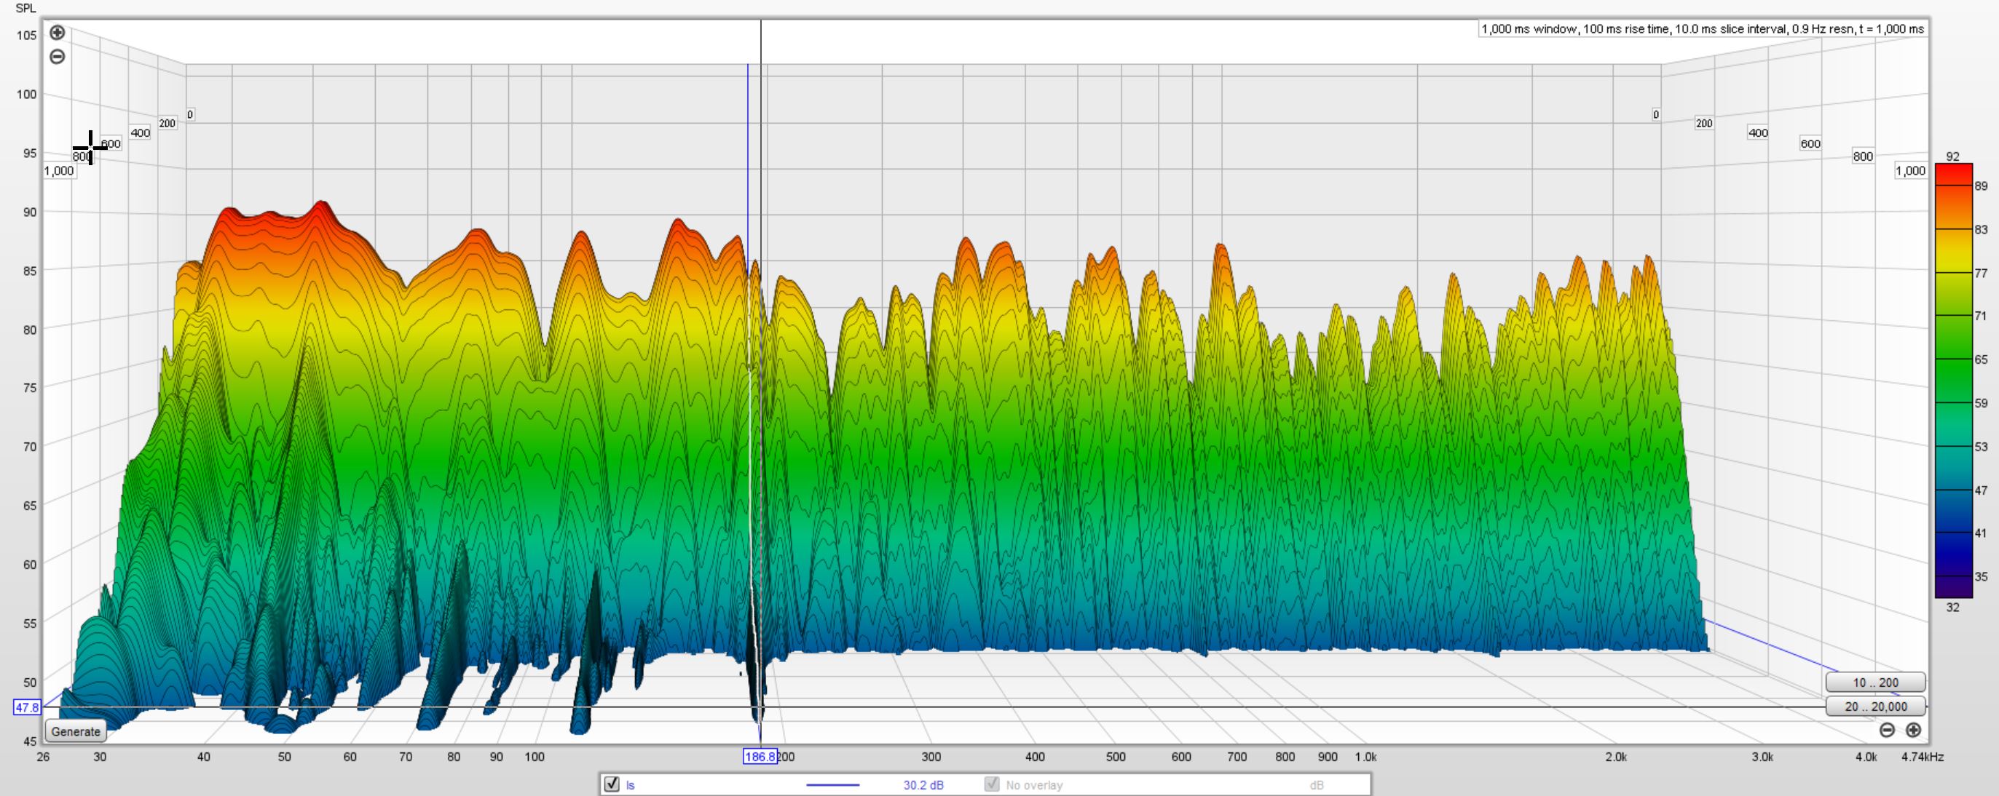Click the '75' label on SPL axis
1999x796 pixels.
[x=29, y=388]
